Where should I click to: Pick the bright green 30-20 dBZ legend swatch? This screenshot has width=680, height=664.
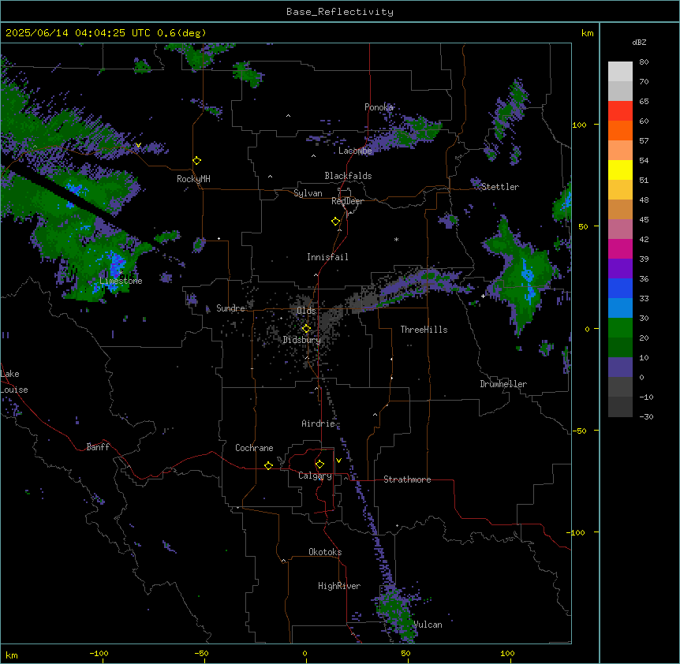pyautogui.click(x=620, y=328)
